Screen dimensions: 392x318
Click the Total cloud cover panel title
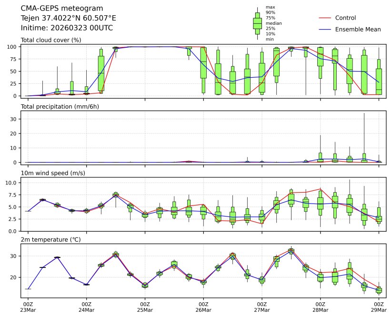coord(51,40)
